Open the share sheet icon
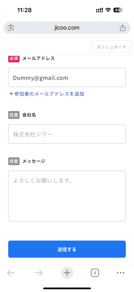The width and height of the screenshot is (134, 292). (x=123, y=28)
